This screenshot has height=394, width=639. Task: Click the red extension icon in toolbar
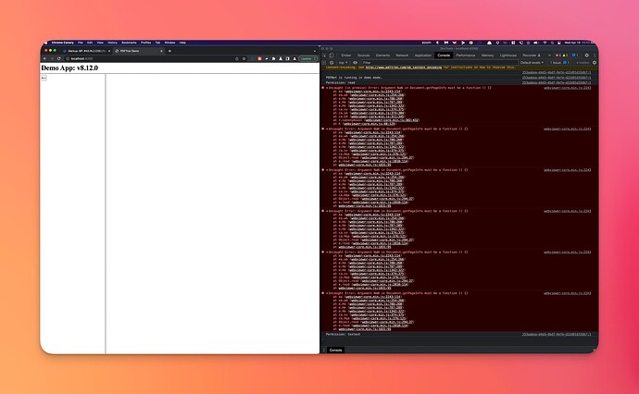pyautogui.click(x=259, y=58)
